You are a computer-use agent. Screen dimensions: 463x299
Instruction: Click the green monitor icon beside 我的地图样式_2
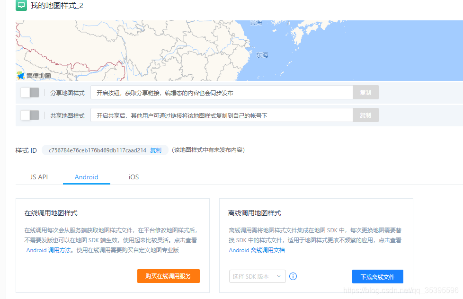pos(21,5)
